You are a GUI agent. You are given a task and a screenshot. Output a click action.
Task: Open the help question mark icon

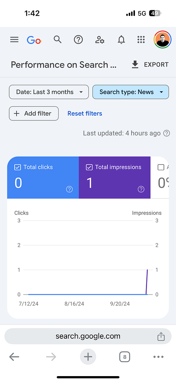click(78, 40)
